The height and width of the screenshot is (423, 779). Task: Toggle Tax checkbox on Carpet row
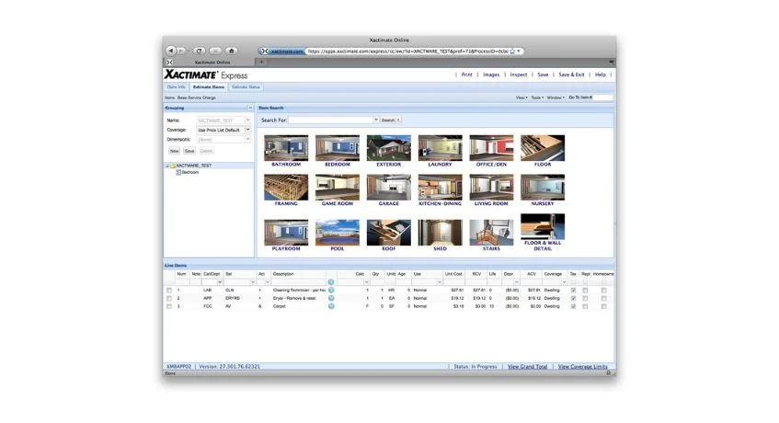(573, 306)
